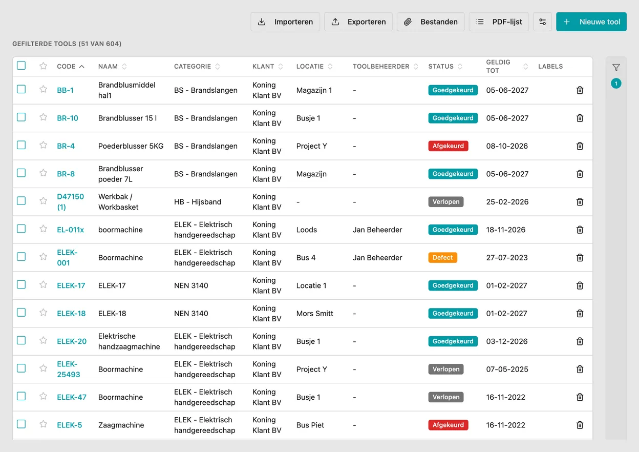Check the BB-1 row checkbox
Screen dimensions: 639x452
coord(21,89)
